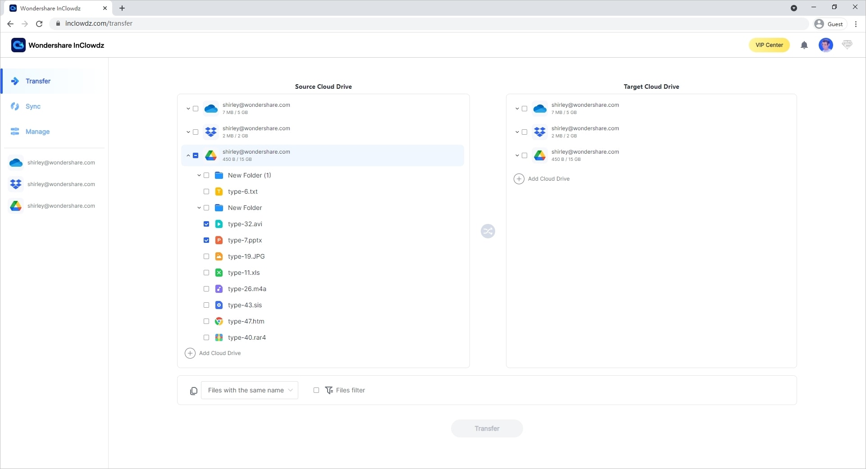Click the Dropbox icon in Target Cloud Drive
The width and height of the screenshot is (866, 469).
(x=540, y=132)
